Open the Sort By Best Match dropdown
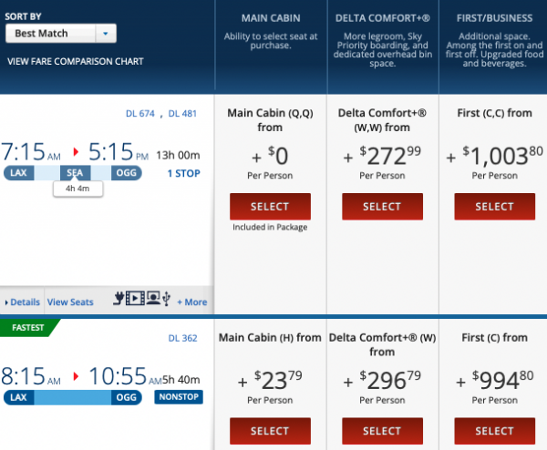The height and width of the screenshot is (450, 547). click(x=61, y=34)
